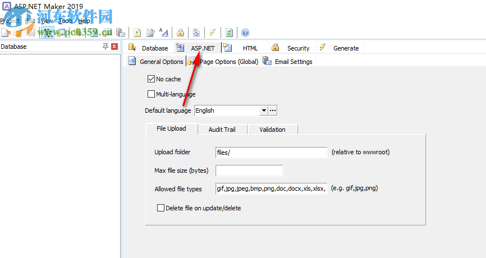Click the Max file size input field
Screen dimensions: 486x258
(x=249, y=171)
